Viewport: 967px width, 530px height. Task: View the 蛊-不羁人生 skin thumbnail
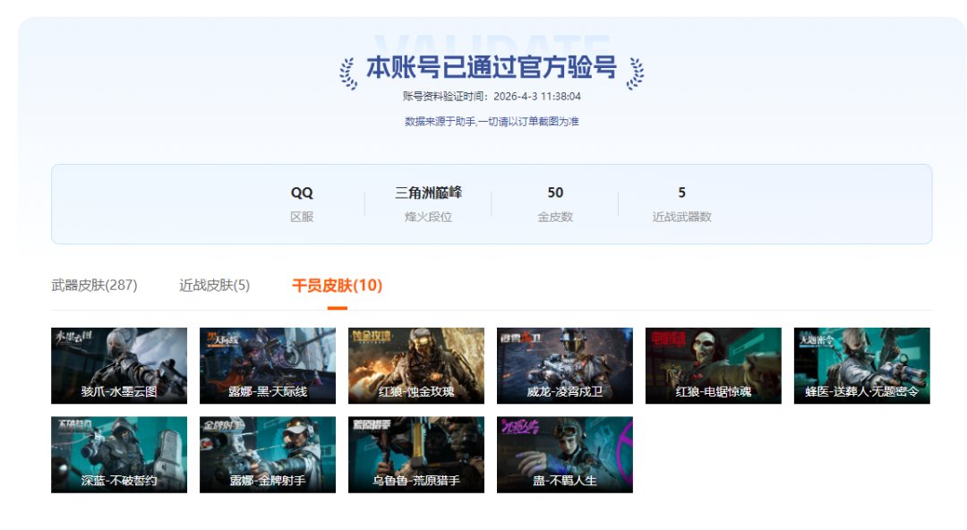(562, 455)
